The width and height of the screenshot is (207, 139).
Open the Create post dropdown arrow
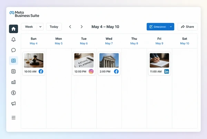click(171, 27)
